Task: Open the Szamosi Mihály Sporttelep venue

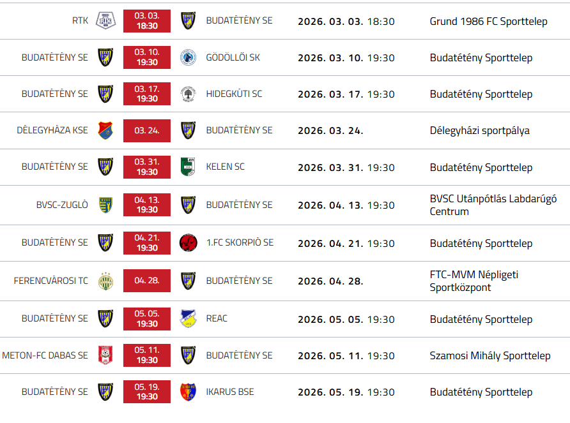Action: click(x=489, y=355)
